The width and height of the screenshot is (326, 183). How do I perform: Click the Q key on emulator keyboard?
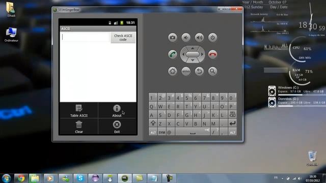153,106
